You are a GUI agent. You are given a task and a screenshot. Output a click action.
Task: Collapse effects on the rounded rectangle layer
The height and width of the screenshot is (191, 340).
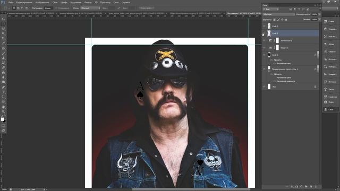pyautogui.click(x=318, y=69)
